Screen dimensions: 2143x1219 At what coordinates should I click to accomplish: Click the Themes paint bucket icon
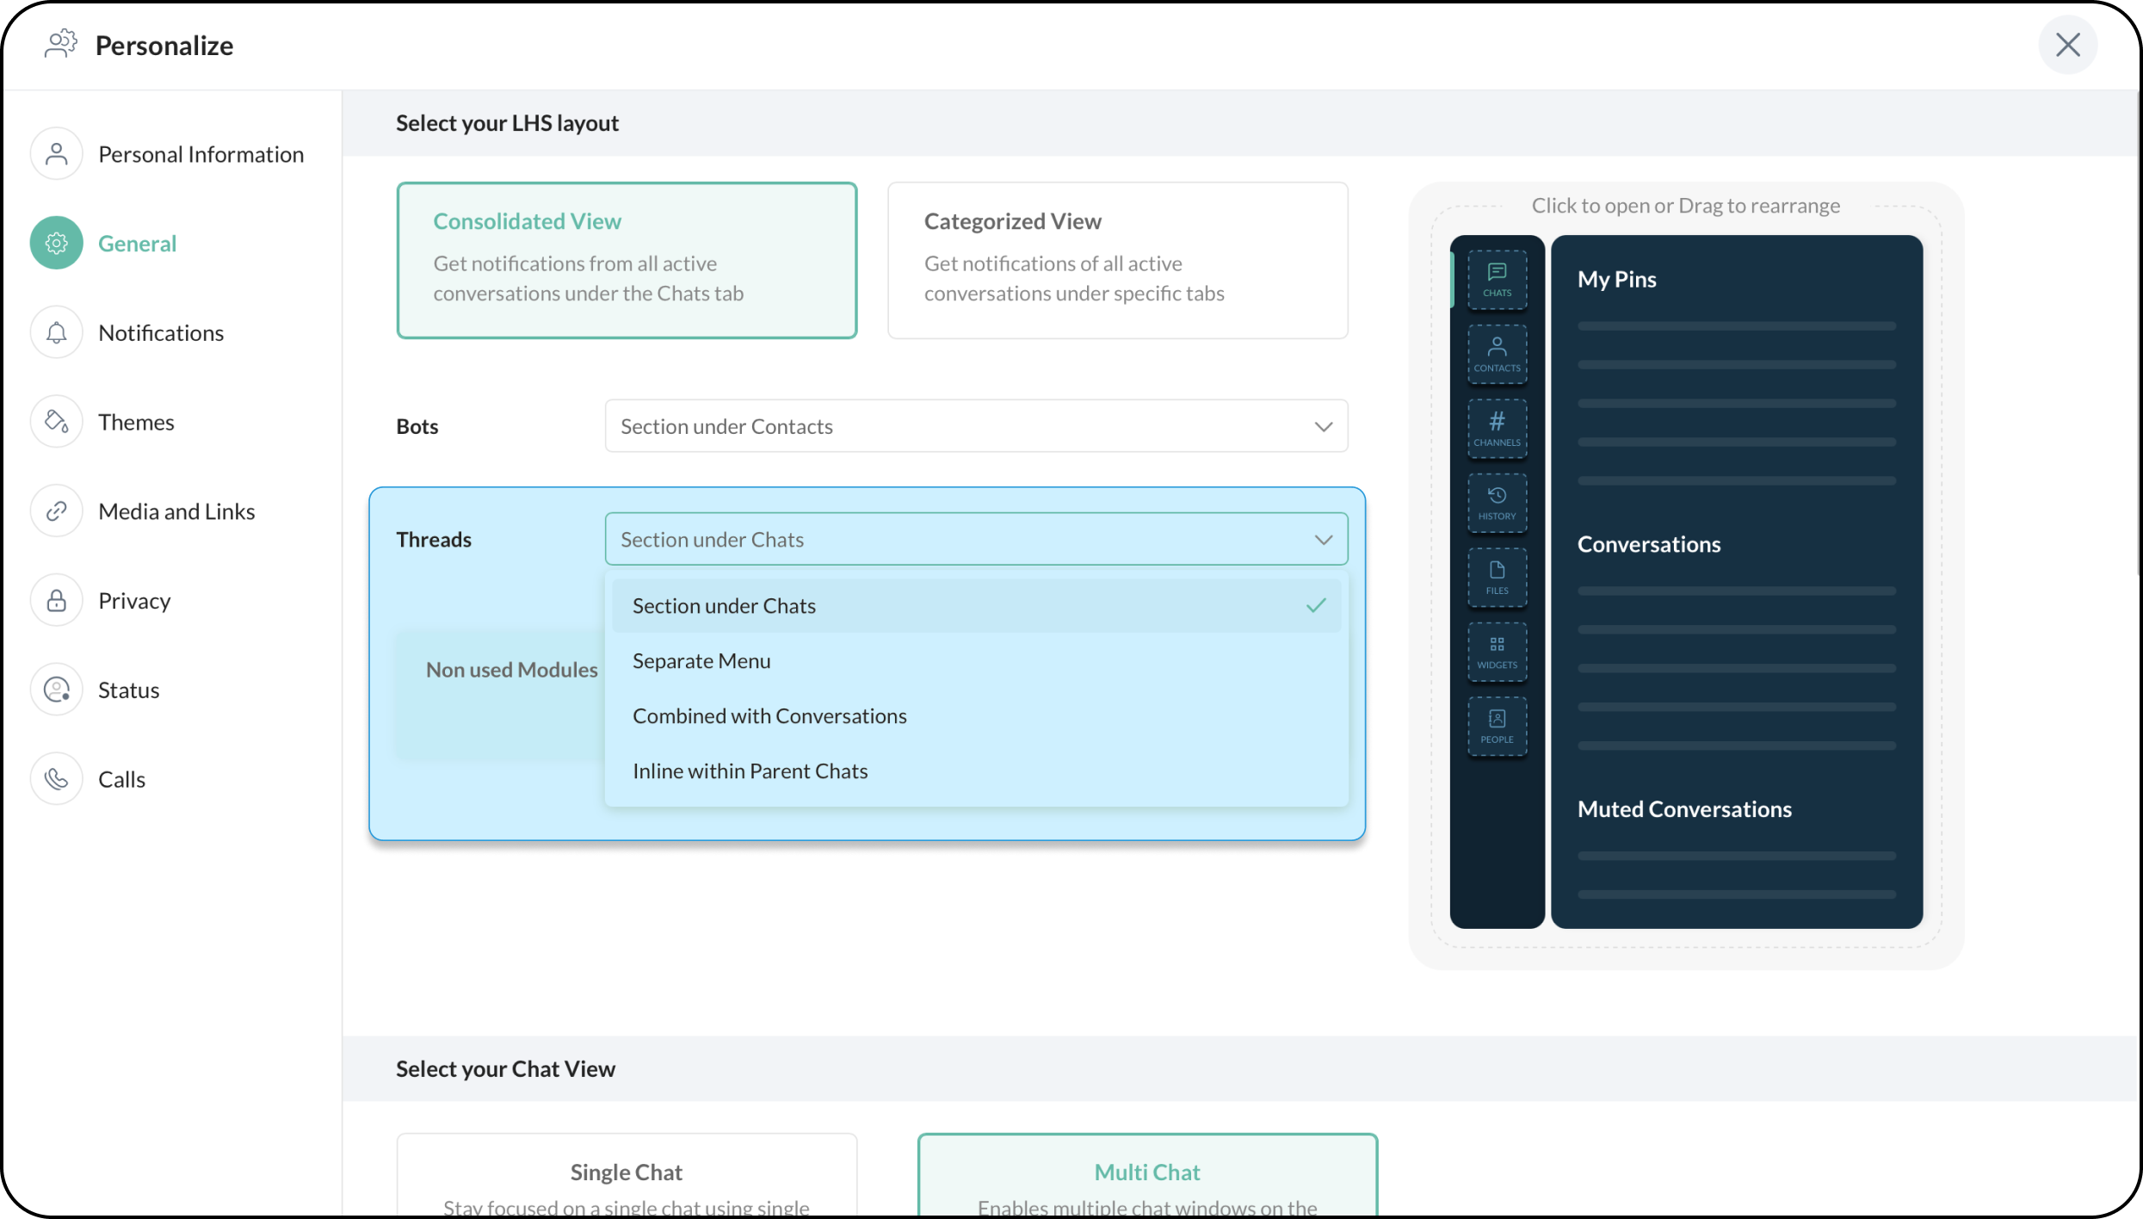[x=57, y=422]
